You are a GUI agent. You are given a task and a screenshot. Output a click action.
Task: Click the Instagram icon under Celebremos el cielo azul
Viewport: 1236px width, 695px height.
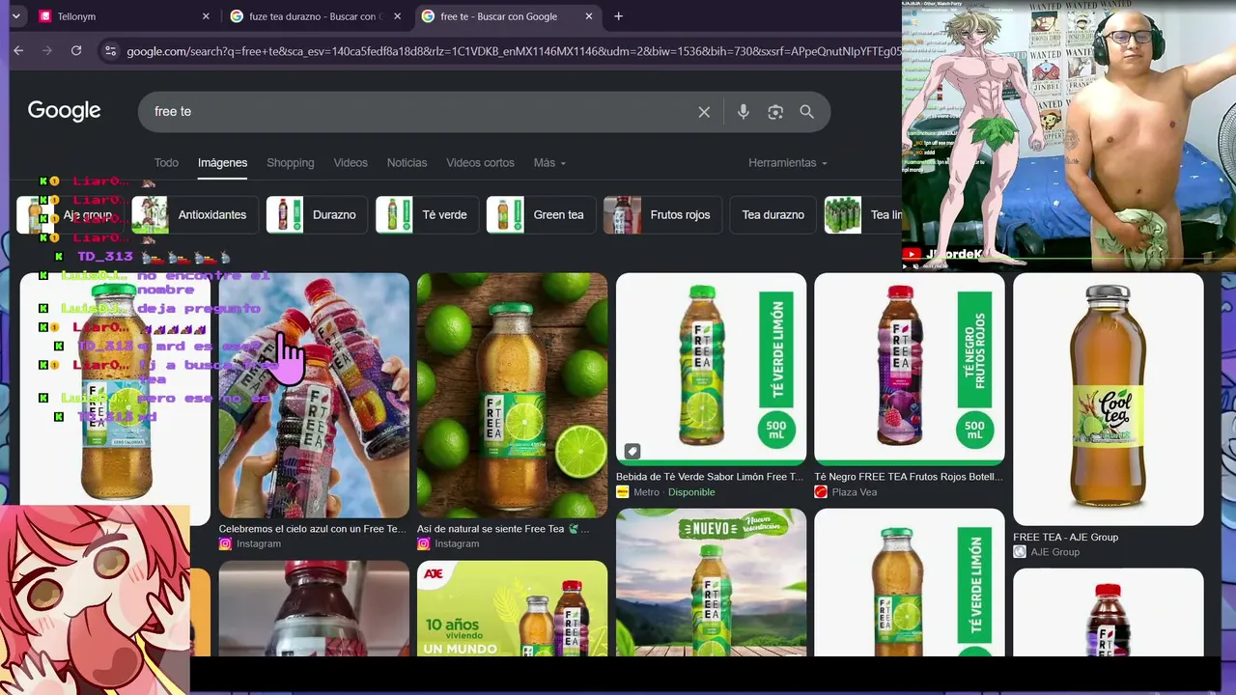[225, 543]
